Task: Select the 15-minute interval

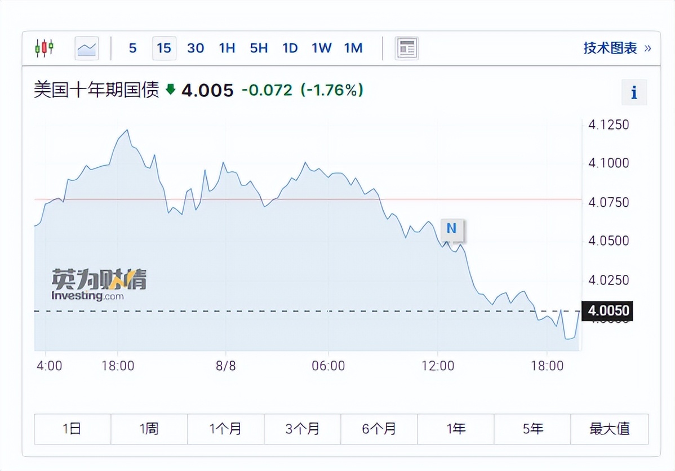Action: (x=164, y=48)
